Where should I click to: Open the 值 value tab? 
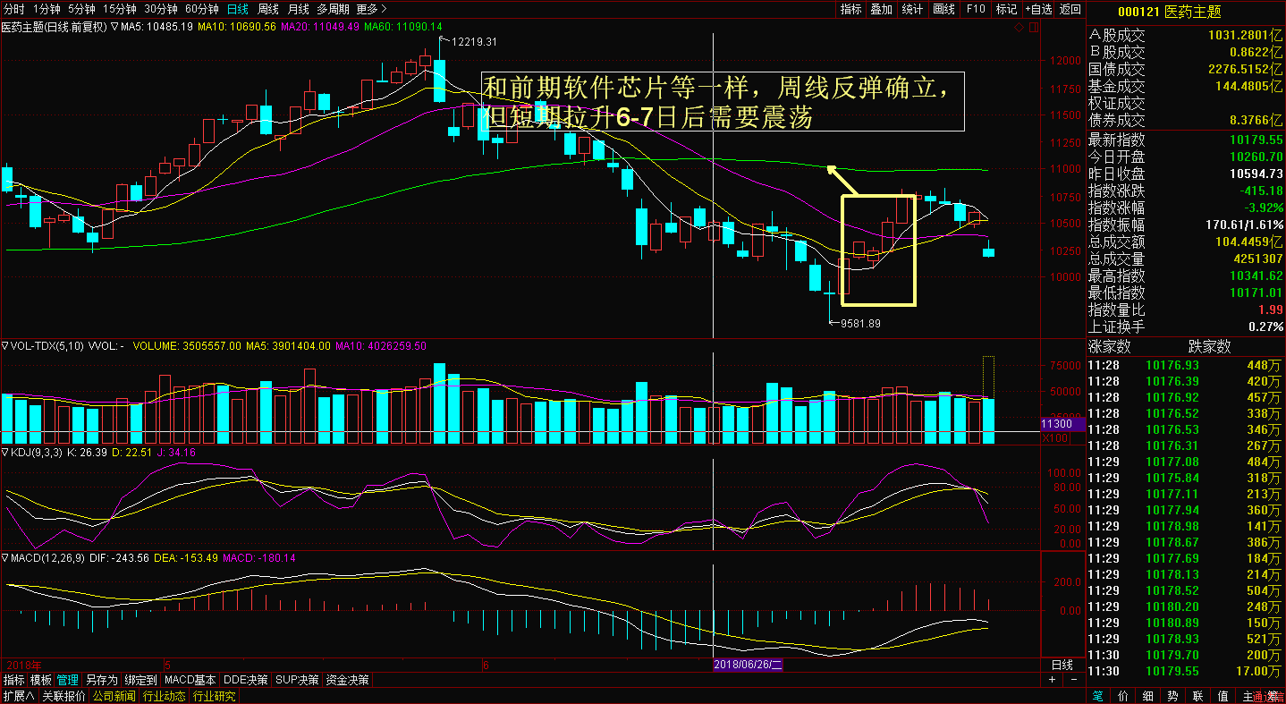point(1223,696)
